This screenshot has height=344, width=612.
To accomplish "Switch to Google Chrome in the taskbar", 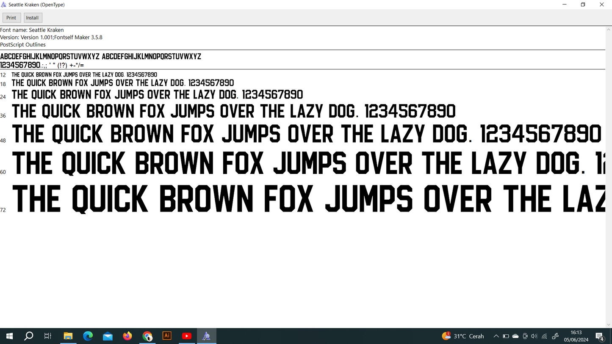I will [x=147, y=336].
